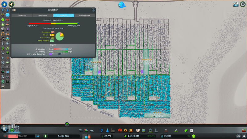Select the highlighted Education info view icon
Screen dimensions: 247x139
coord(7,15)
